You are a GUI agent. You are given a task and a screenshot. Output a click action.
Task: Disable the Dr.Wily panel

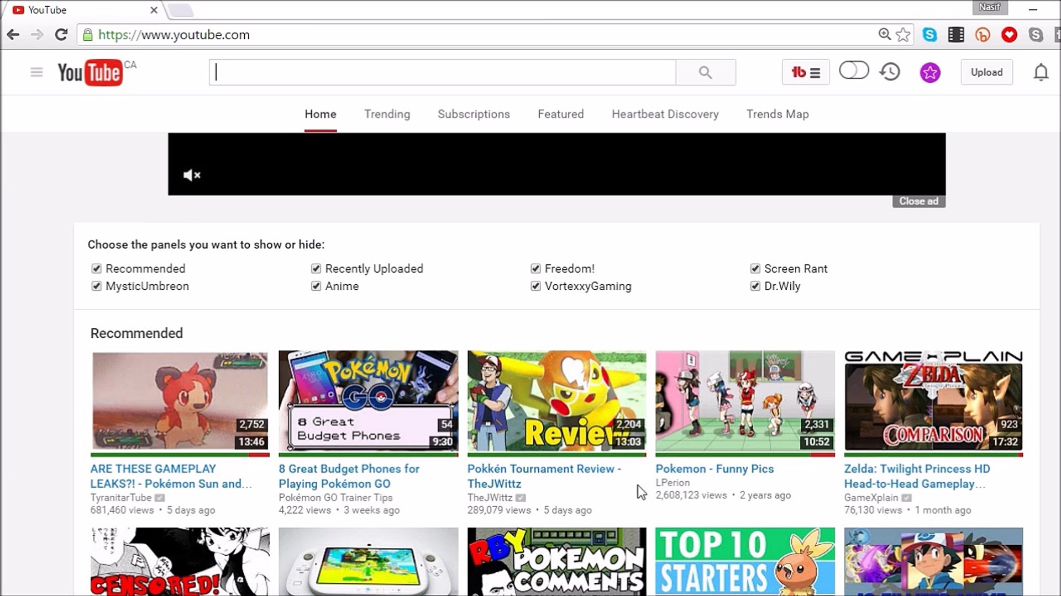(755, 286)
